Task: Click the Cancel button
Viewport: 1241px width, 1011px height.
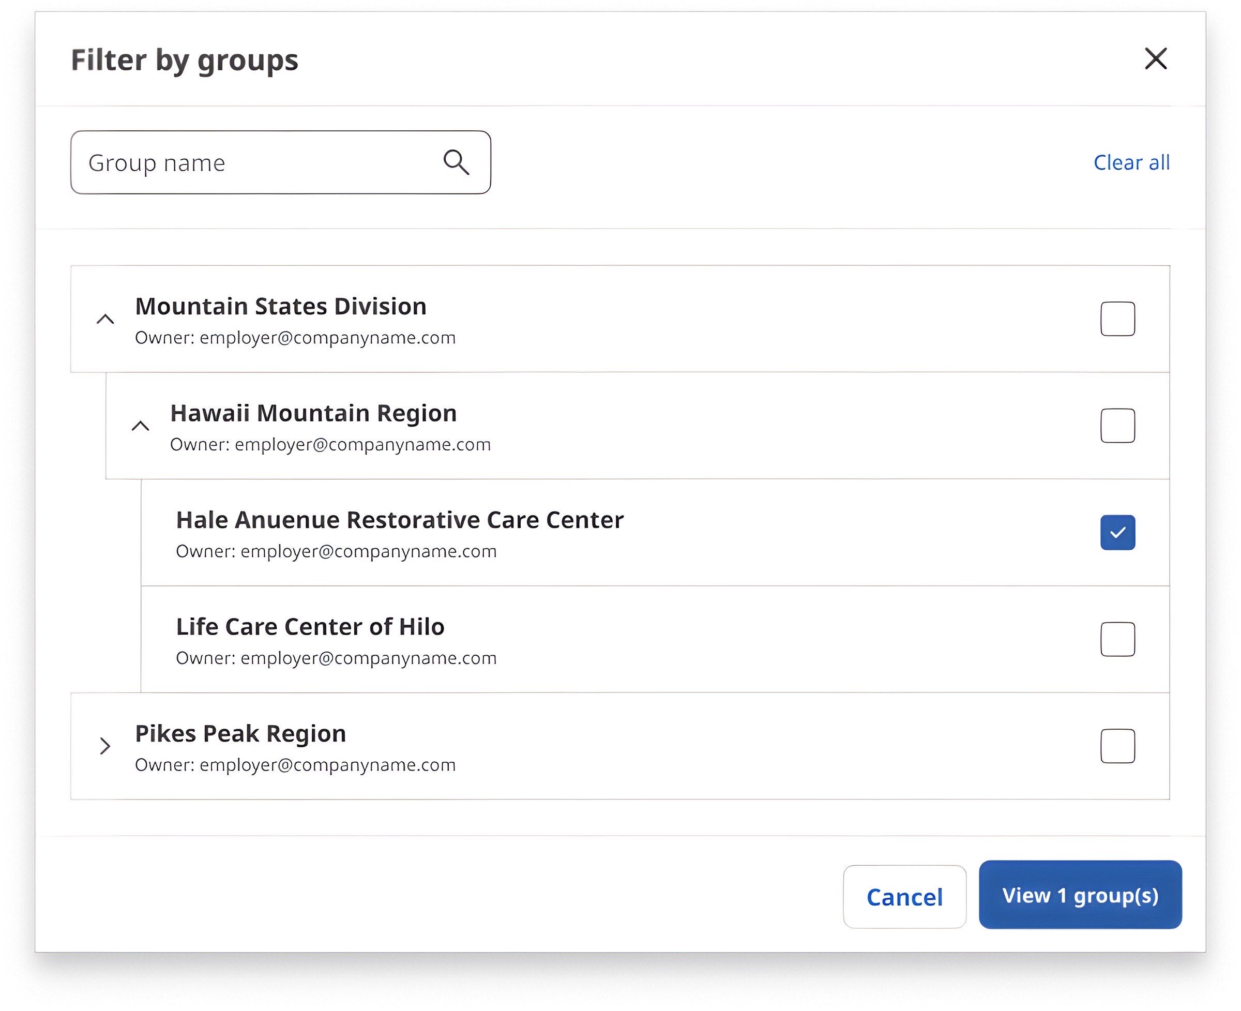Action: [904, 897]
